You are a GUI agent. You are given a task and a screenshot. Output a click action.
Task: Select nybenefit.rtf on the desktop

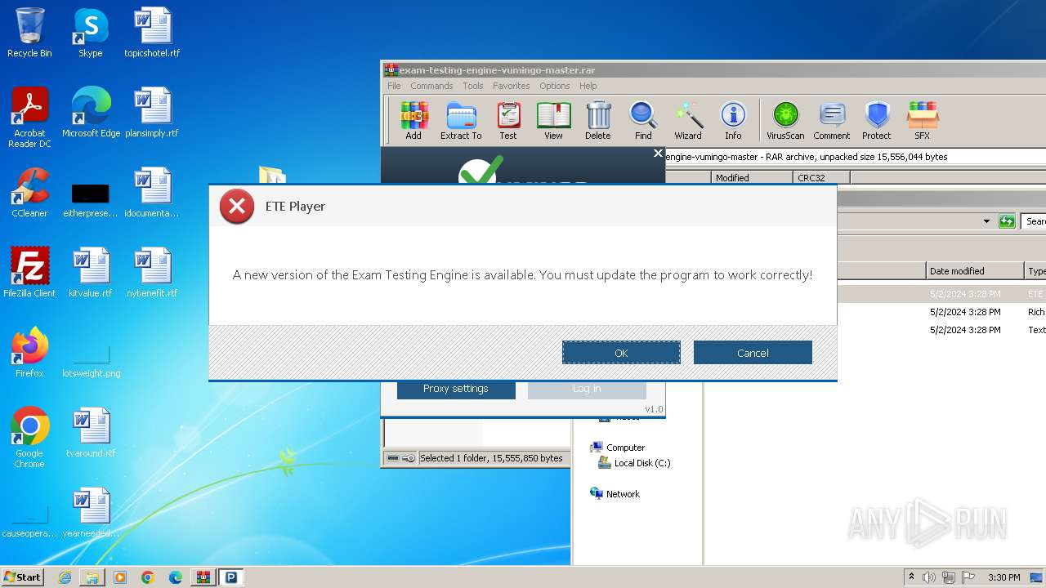click(x=152, y=273)
